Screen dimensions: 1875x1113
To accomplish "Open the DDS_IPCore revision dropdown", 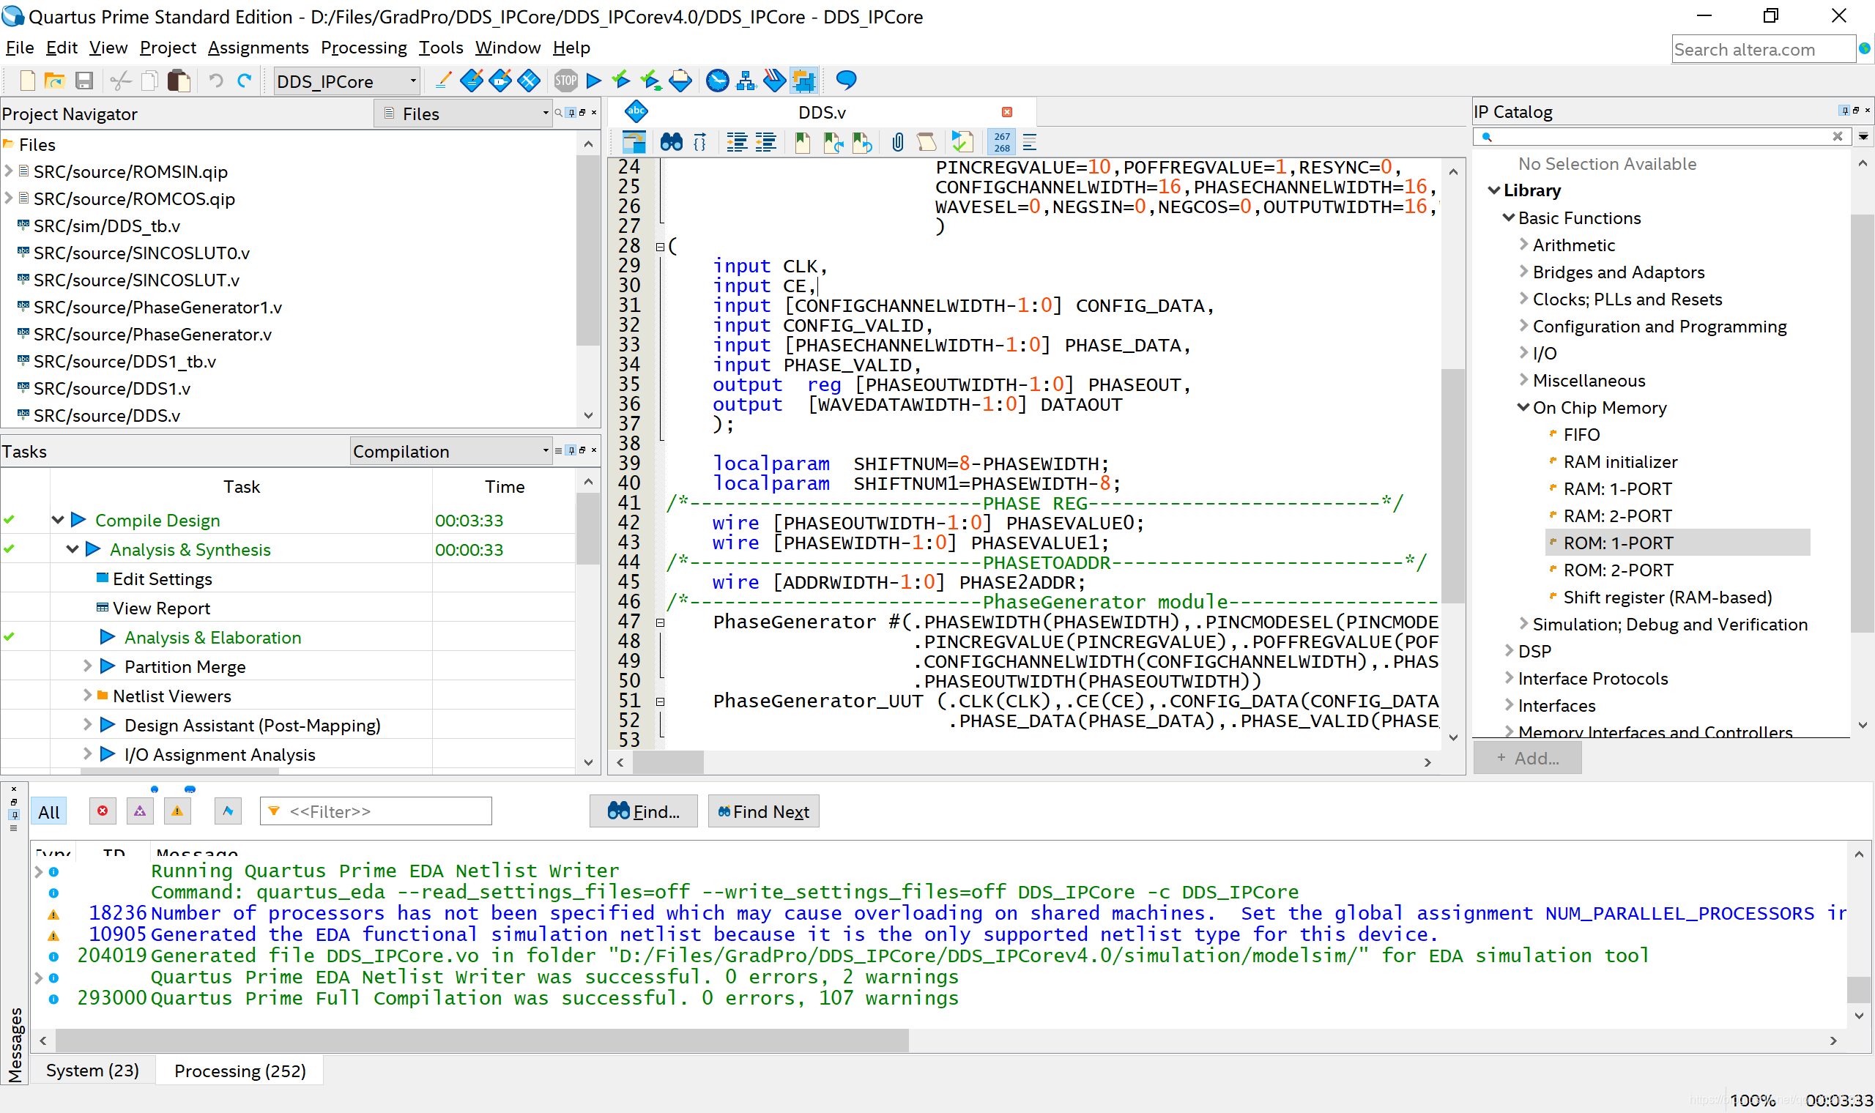I will click(x=412, y=81).
